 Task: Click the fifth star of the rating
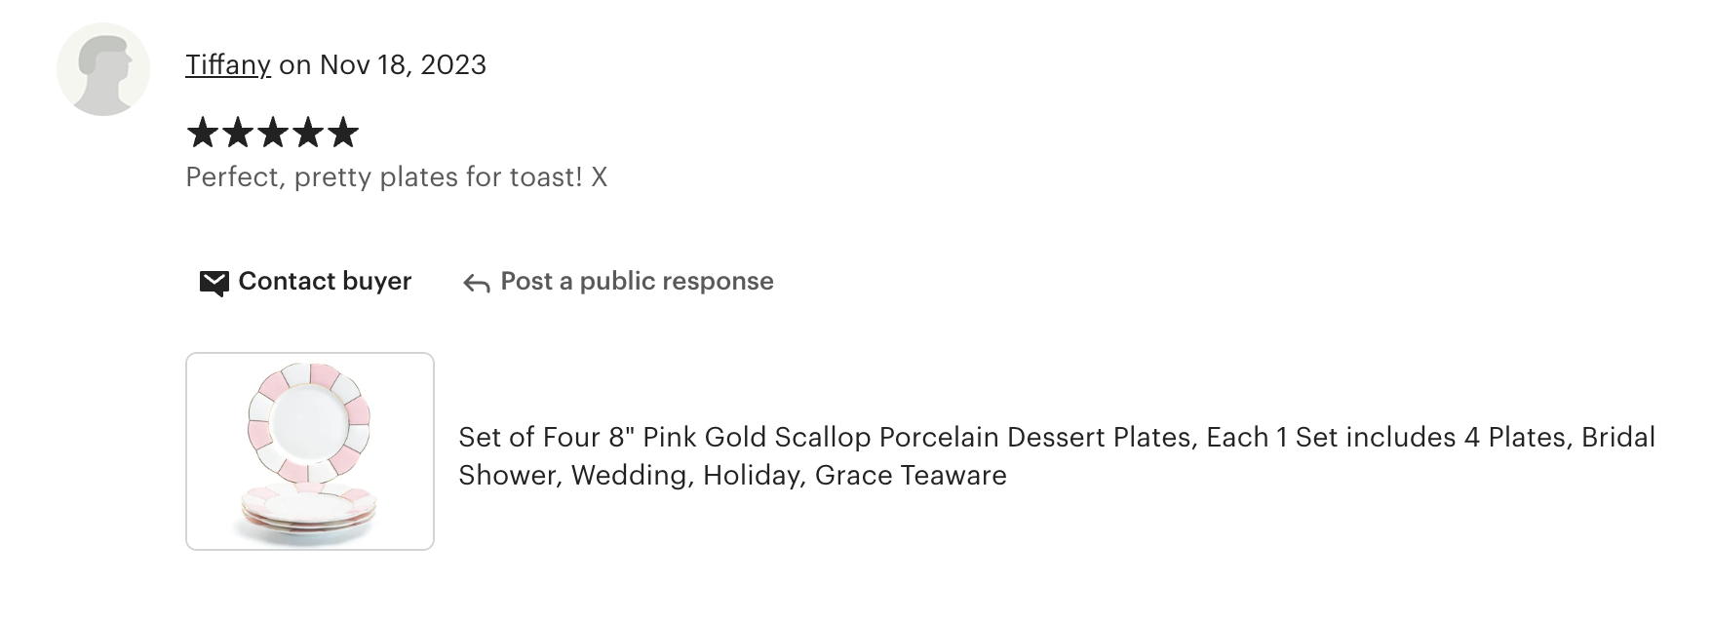342,133
